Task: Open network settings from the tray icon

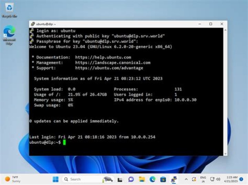Action: pyautogui.click(x=212, y=179)
